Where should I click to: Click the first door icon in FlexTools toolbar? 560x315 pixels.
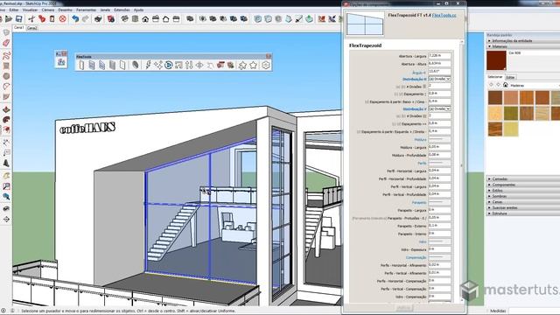tap(81, 65)
